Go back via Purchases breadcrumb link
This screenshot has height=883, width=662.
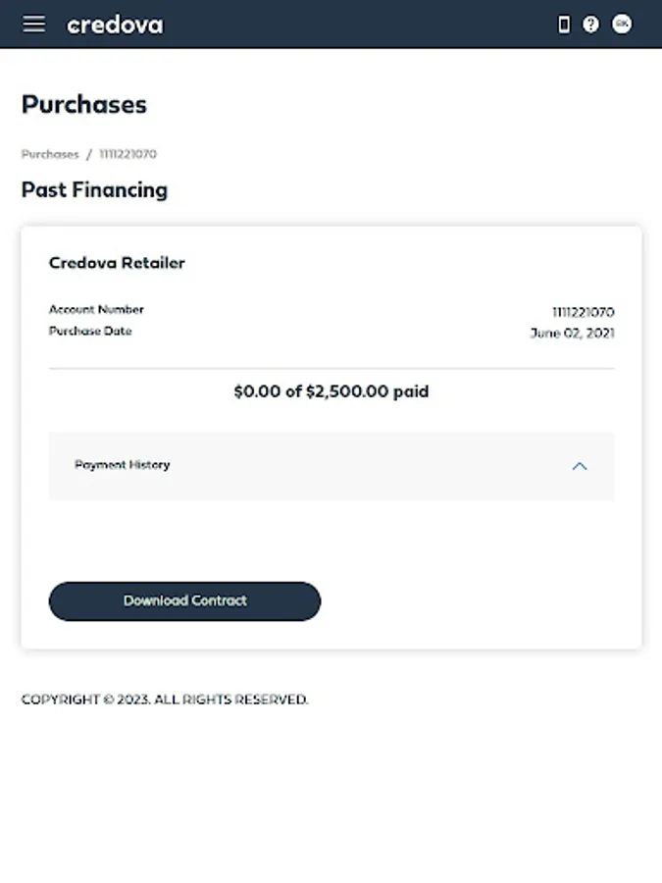tap(50, 154)
